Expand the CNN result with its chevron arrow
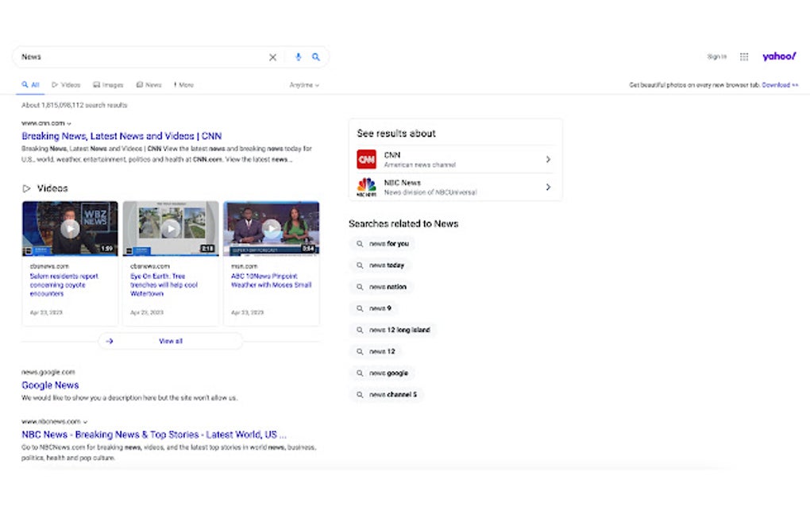 (x=547, y=159)
